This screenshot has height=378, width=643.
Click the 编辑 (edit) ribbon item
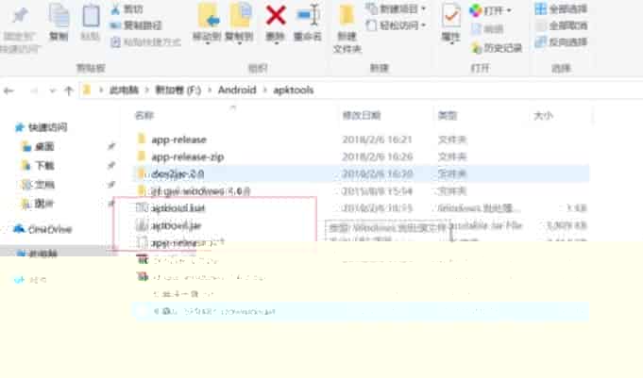click(x=487, y=29)
